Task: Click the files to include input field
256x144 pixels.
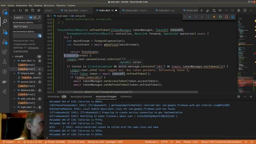Action: pos(27,26)
